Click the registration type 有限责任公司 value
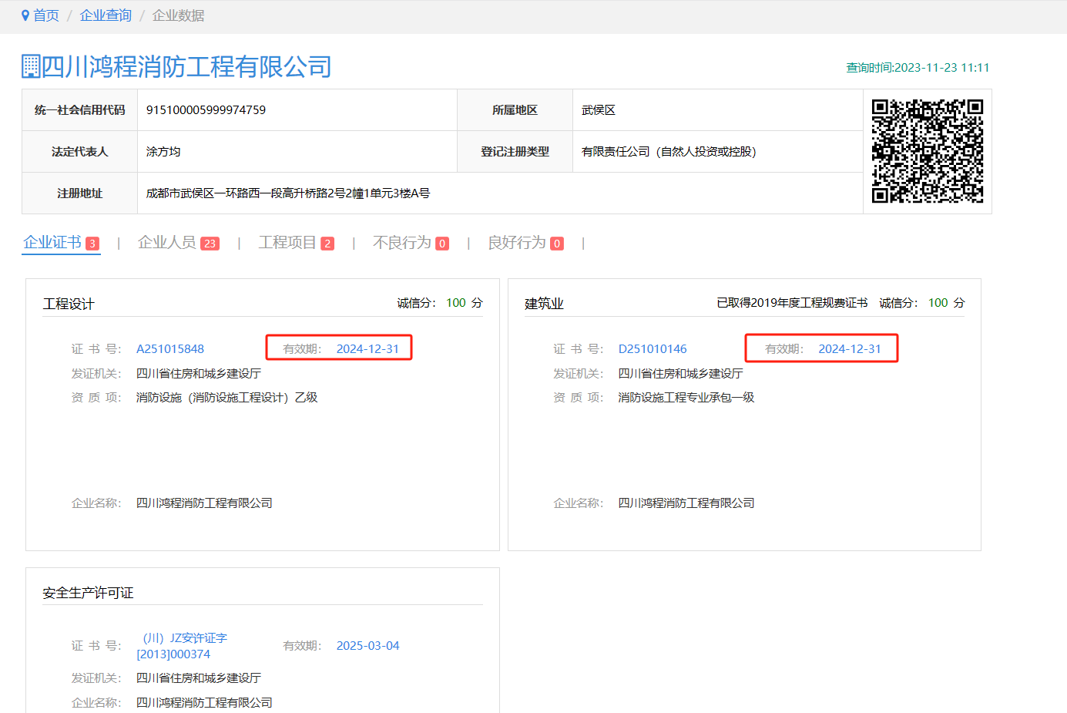 669,152
